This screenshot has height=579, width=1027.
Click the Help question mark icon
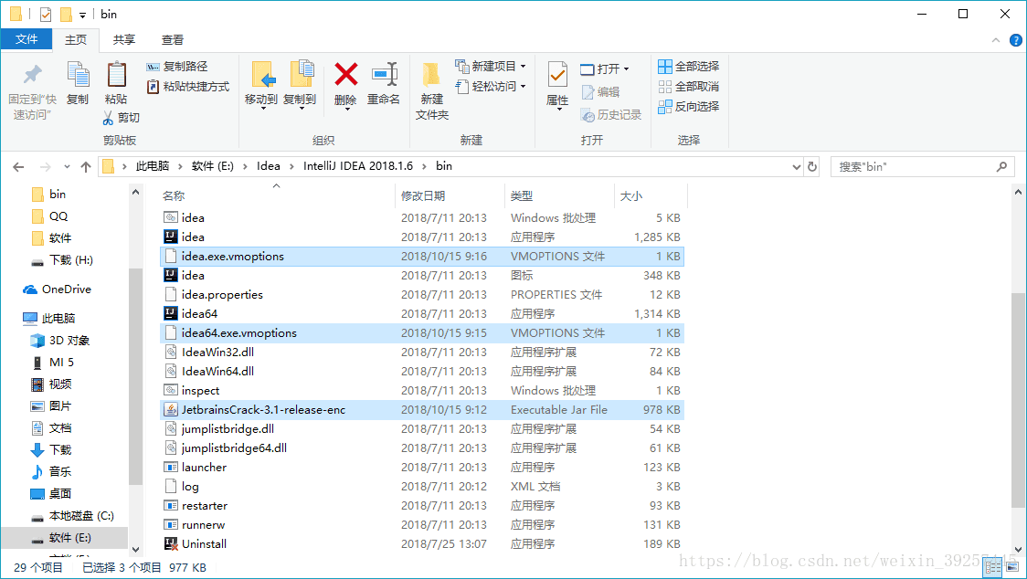[1016, 40]
